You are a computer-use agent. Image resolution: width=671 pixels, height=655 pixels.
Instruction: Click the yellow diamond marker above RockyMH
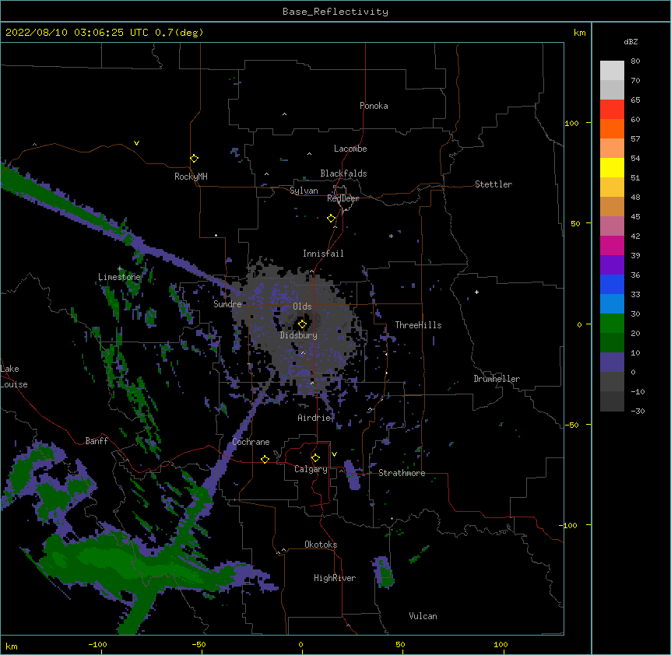[x=194, y=159]
